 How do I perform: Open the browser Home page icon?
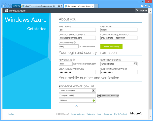click(142, 6)
